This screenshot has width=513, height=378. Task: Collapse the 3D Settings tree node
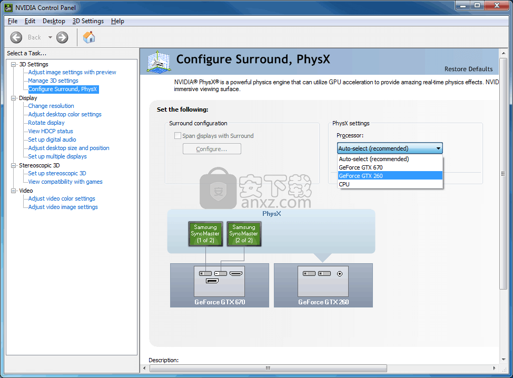(x=13, y=64)
